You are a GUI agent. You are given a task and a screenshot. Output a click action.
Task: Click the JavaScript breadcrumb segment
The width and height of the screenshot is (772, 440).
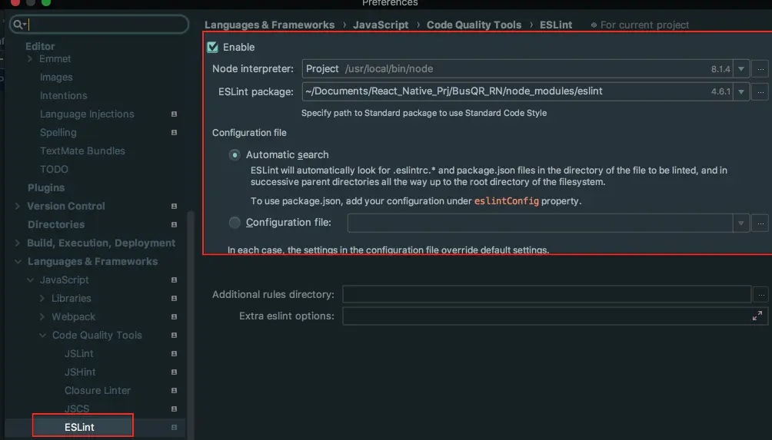[381, 25]
